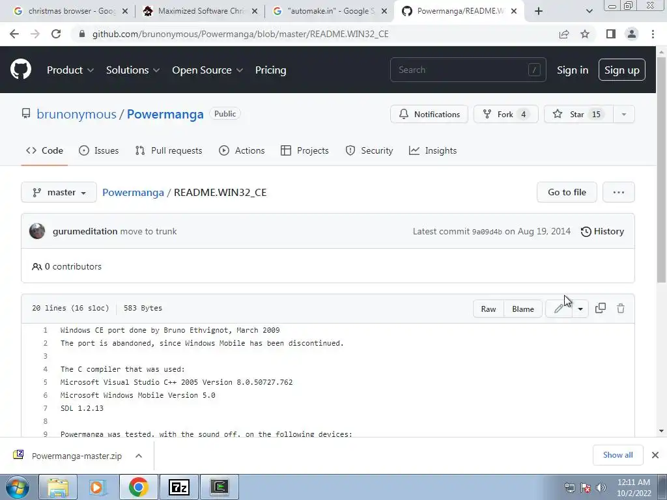Open edit options dropdown arrow
The width and height of the screenshot is (667, 500).
tap(580, 309)
